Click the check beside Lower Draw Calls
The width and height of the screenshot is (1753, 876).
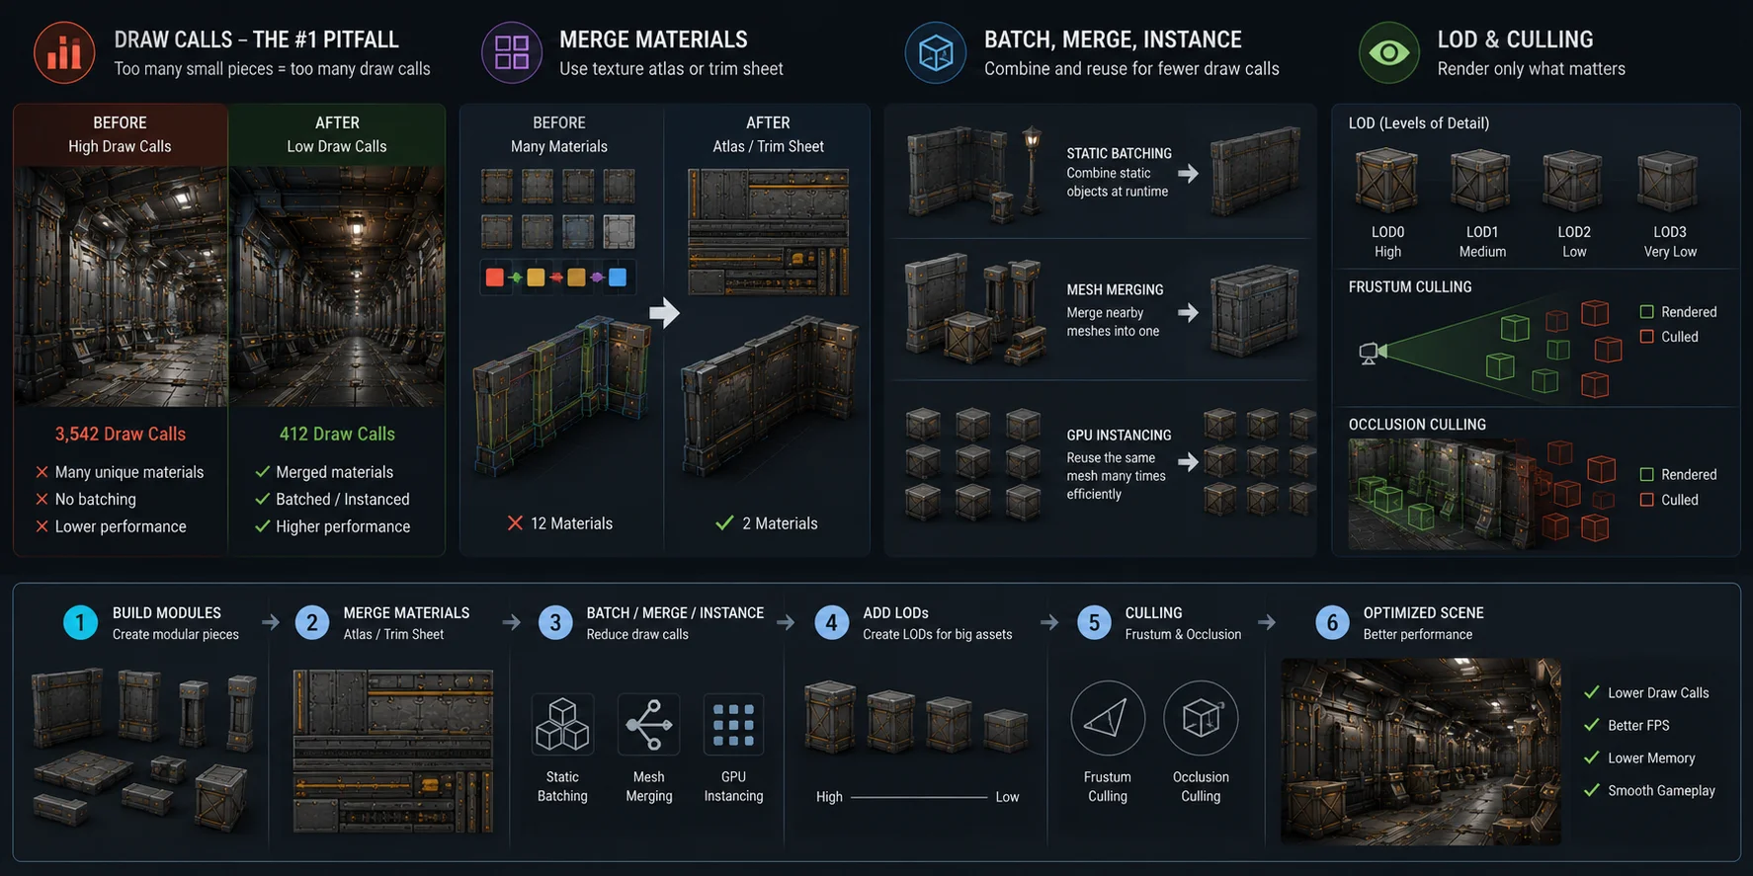tap(1591, 692)
